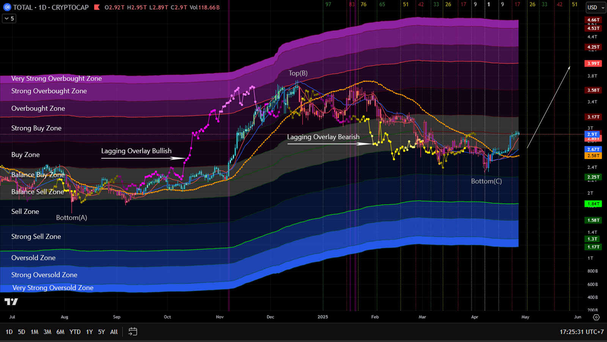The image size is (607, 342).
Task: Click the 2.9T current price label
Action: (593, 134)
